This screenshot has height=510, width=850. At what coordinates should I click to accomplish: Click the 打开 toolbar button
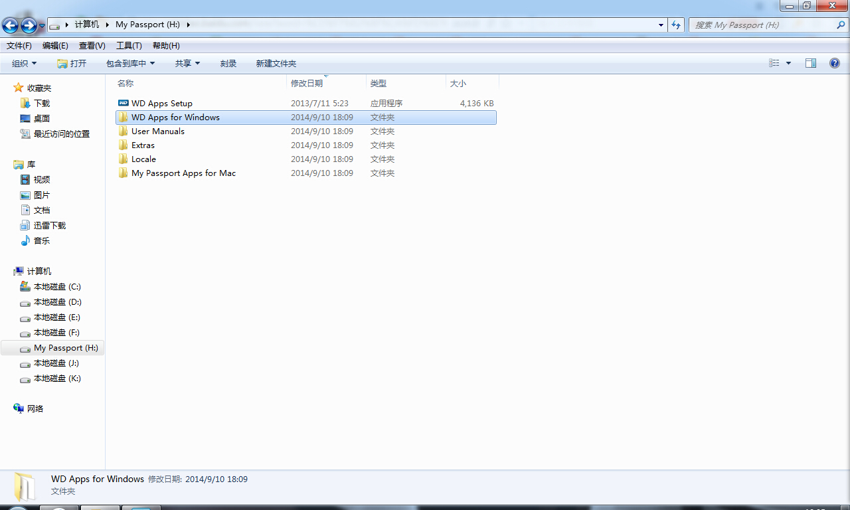click(x=72, y=64)
